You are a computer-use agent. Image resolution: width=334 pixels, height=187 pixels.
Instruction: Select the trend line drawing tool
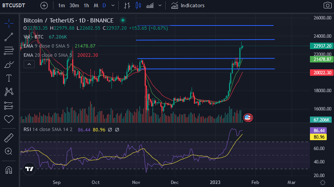pos(9,37)
